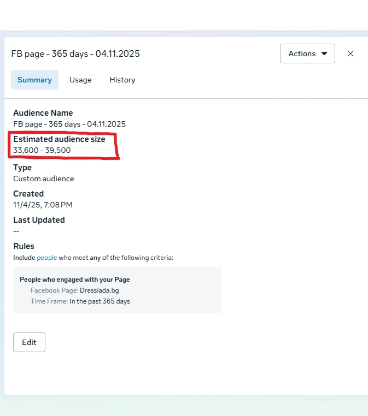Click 'People who engaged with your Page' rule

click(75, 279)
